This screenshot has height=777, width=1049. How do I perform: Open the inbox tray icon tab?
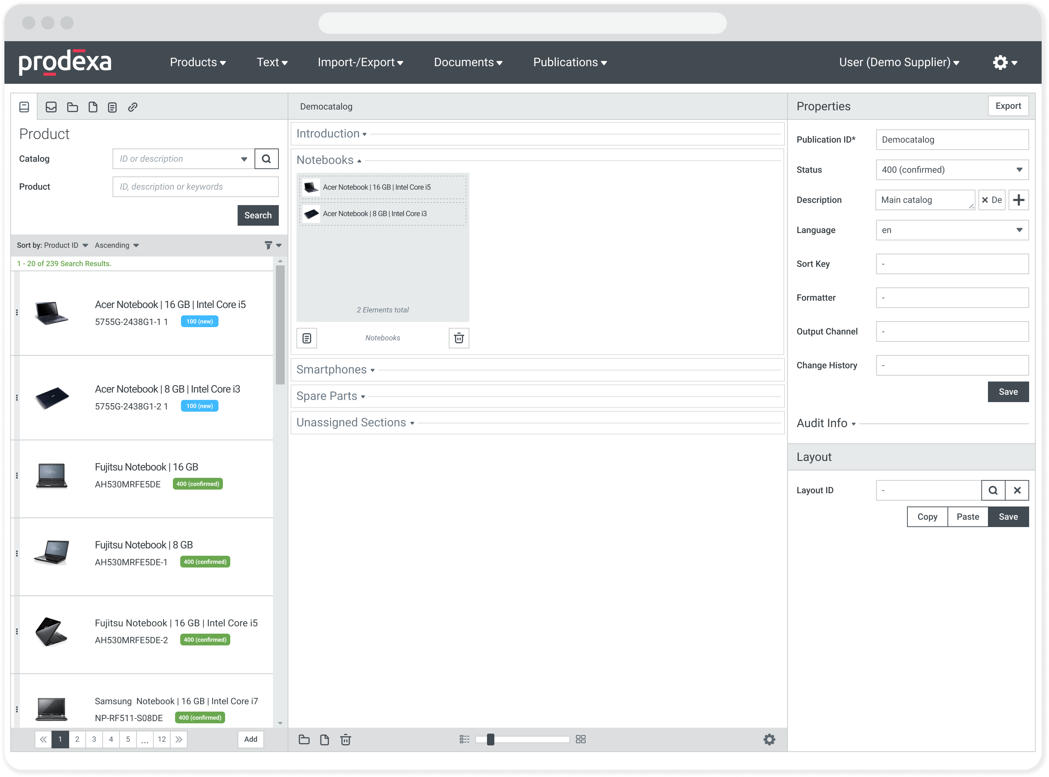51,107
